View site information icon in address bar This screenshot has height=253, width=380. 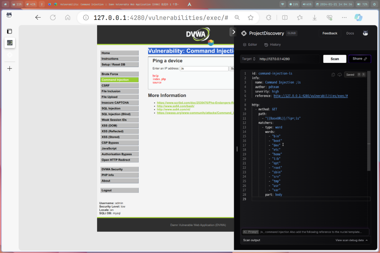[x=86, y=18]
